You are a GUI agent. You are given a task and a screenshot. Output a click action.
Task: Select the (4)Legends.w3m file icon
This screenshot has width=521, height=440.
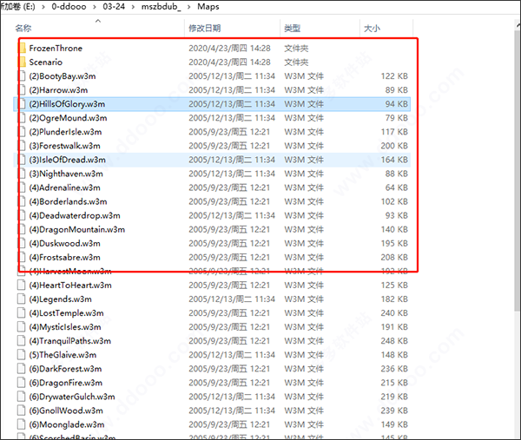[22, 299]
